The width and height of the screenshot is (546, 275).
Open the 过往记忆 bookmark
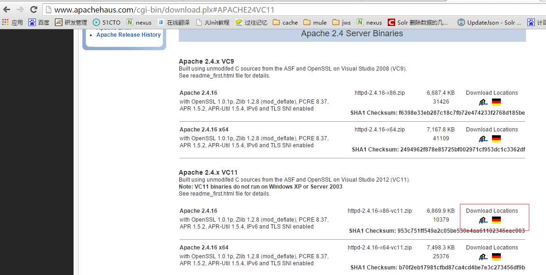[251, 23]
